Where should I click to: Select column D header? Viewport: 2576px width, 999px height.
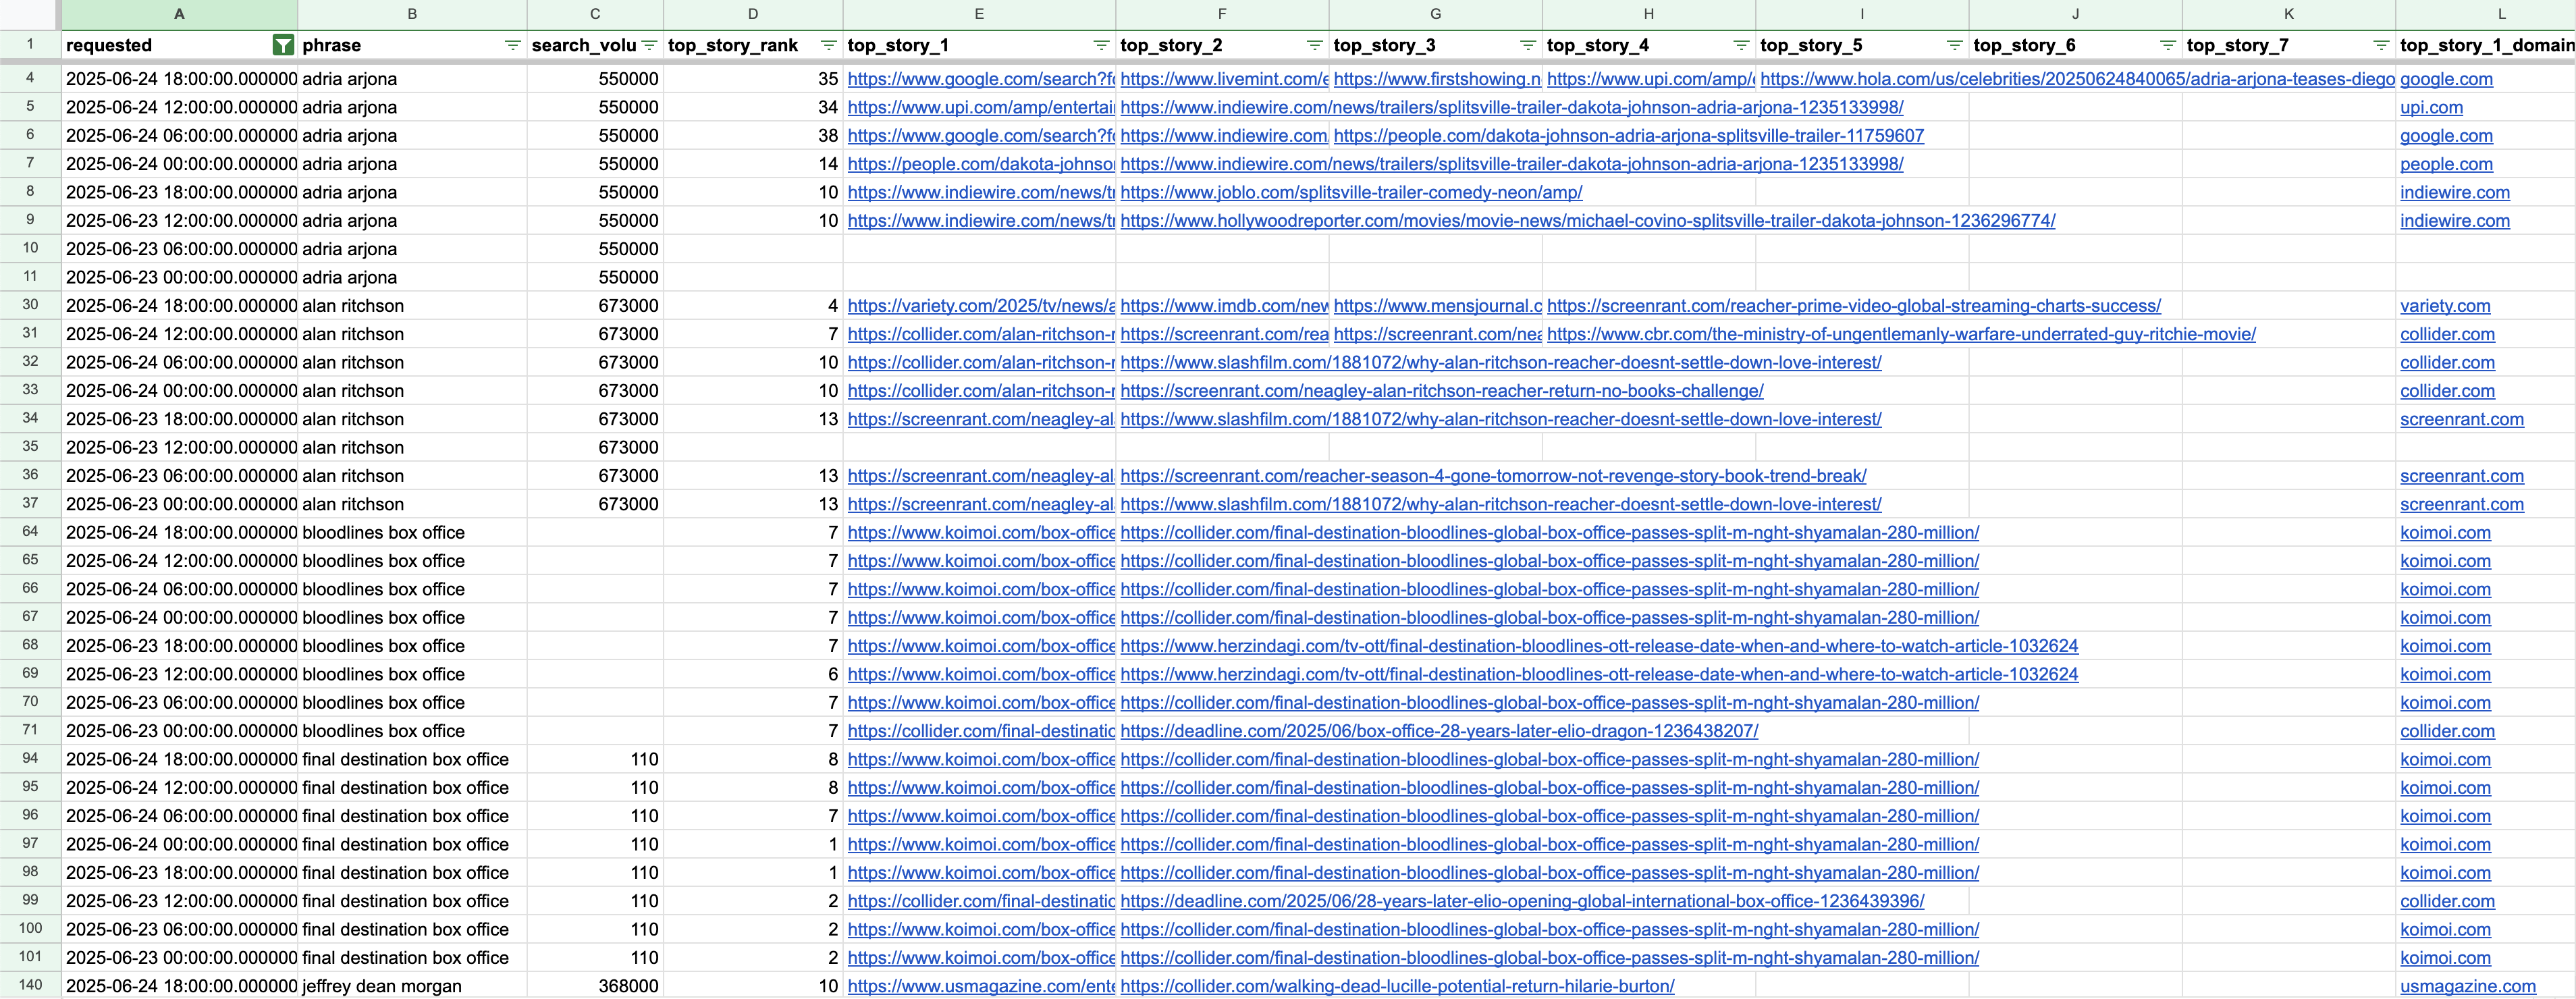click(x=753, y=14)
